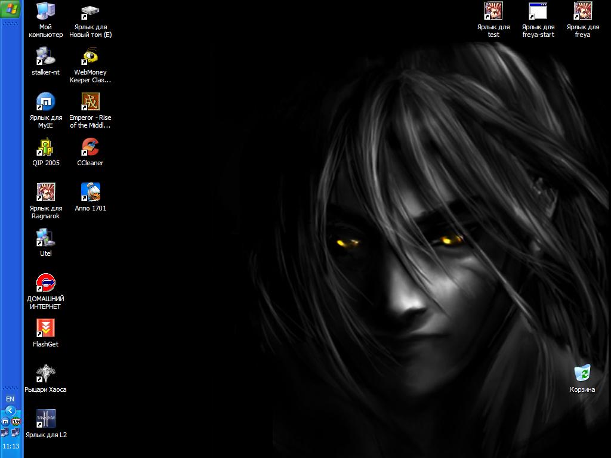Image resolution: width=611 pixels, height=458 pixels.
Task: Select the Ярлык для L2 shortcut
Action: pos(46,424)
